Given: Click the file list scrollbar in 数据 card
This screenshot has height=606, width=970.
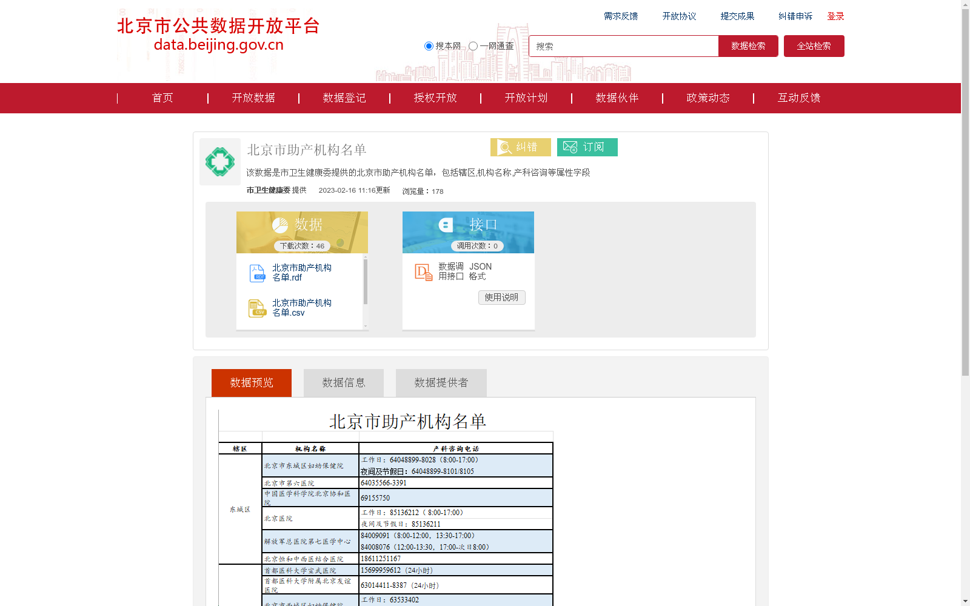Looking at the screenshot, I should point(366,282).
